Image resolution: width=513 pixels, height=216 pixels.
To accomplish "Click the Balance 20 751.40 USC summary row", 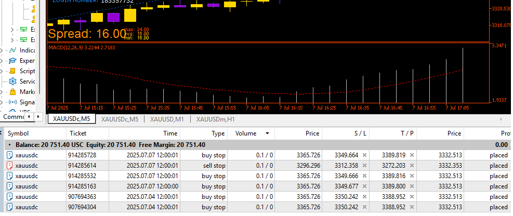I will coord(258,144).
